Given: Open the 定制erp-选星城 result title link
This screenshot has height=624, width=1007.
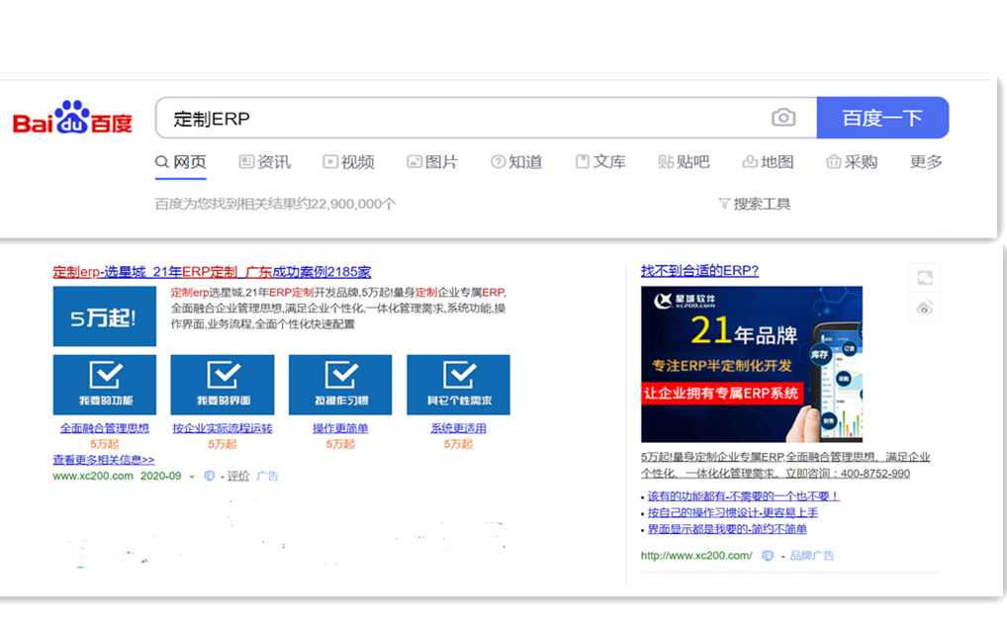Looking at the screenshot, I should coord(212,272).
